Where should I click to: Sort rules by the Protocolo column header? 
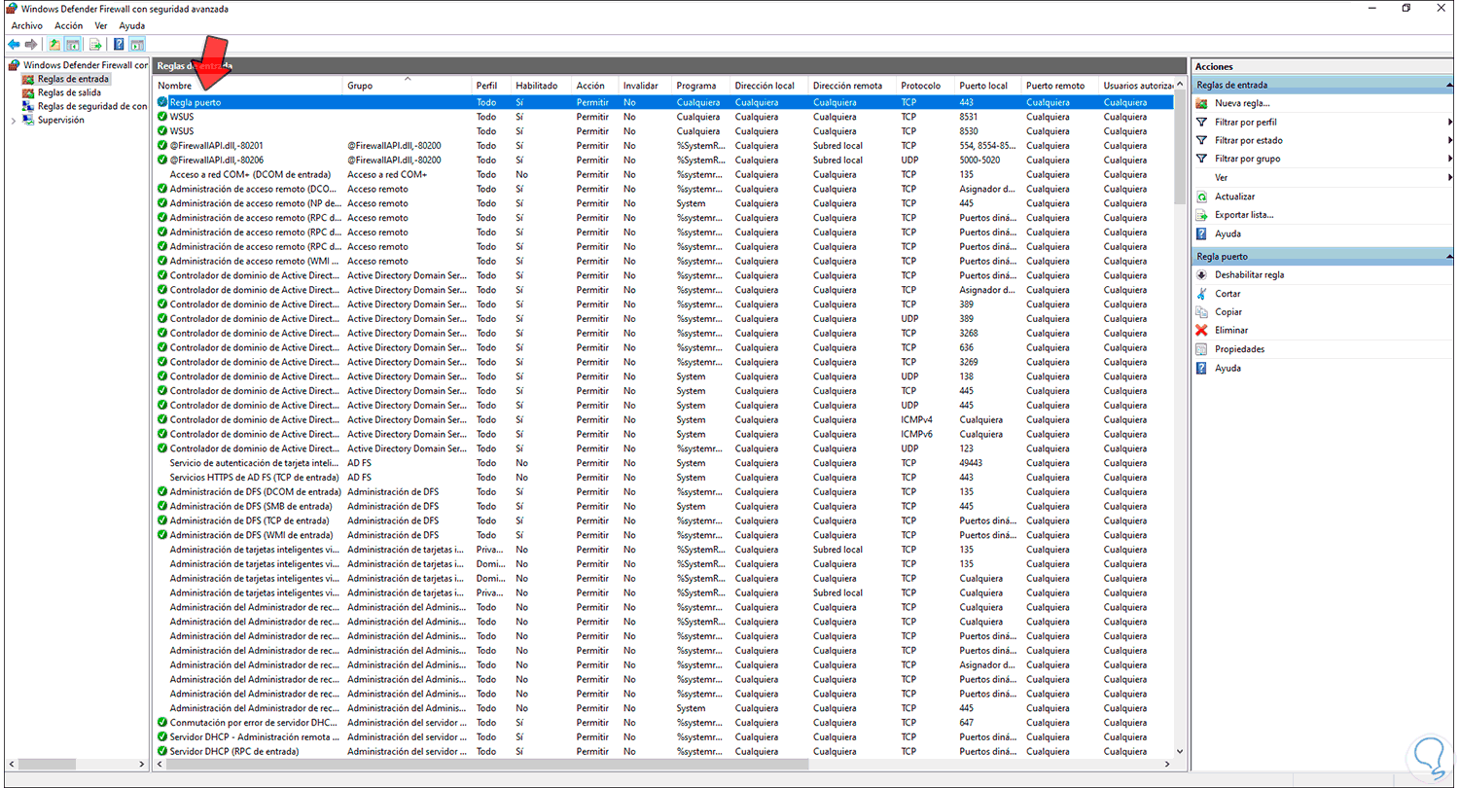[x=925, y=86]
